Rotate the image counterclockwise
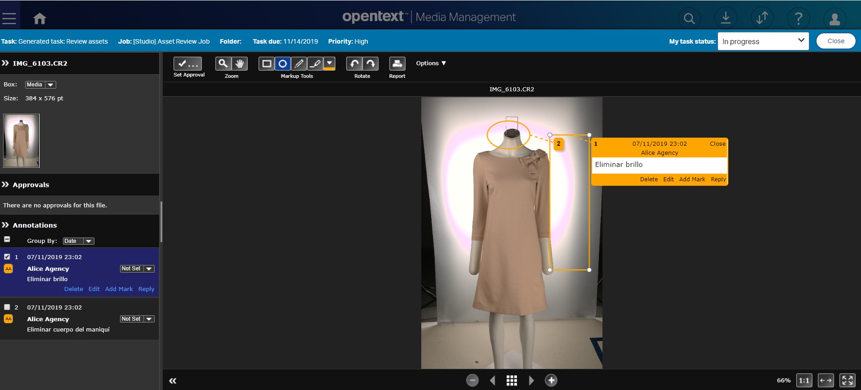 (354, 64)
